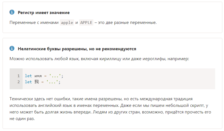Image resolution: width=224 pixels, height=131 pixels.
Task: Click heading 'Нелатинские буквы разрешены, но не рекомендуются'
Action: (77, 49)
